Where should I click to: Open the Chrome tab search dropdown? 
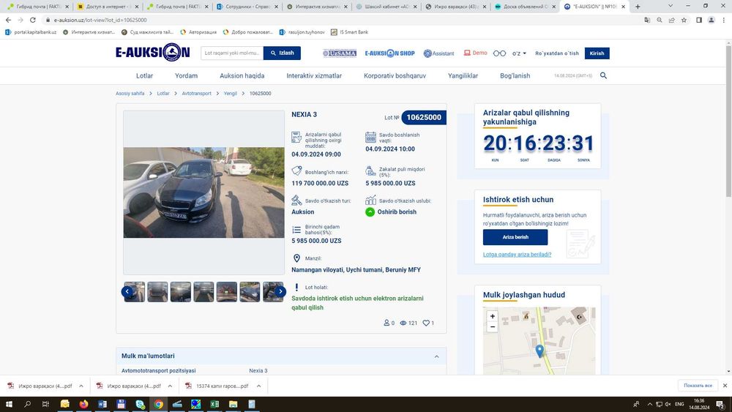[x=671, y=6]
